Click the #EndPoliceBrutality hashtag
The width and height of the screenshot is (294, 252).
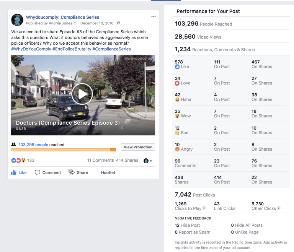pos(72,49)
